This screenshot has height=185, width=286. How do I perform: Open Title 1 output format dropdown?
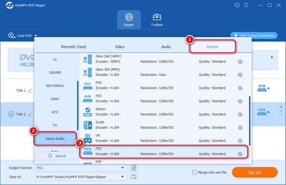(x=268, y=88)
